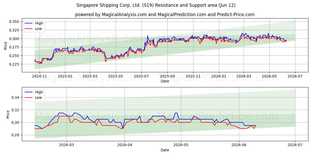The width and height of the screenshot is (312, 156).
Task: Click the top chart 'Date' axis label
Action: [165, 81]
